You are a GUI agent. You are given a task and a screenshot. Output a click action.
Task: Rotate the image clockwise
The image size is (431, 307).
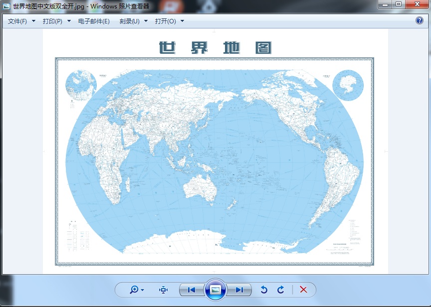[x=281, y=290]
